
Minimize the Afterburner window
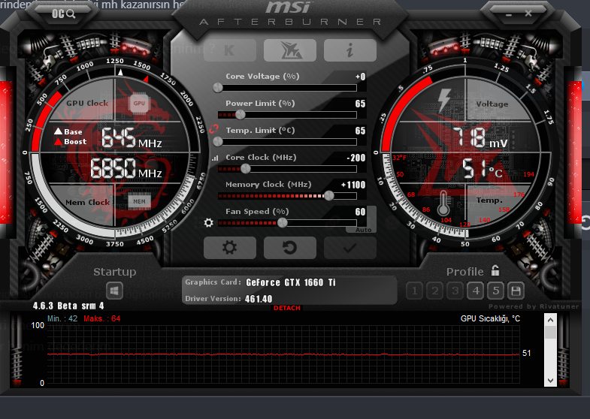pyautogui.click(x=509, y=15)
